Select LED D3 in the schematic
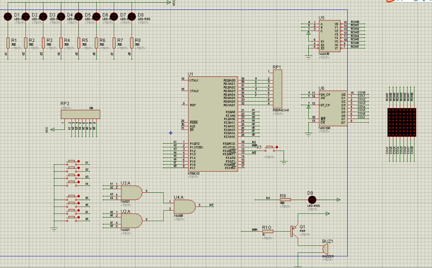Viewport: 432px width, 268px height. point(43,17)
